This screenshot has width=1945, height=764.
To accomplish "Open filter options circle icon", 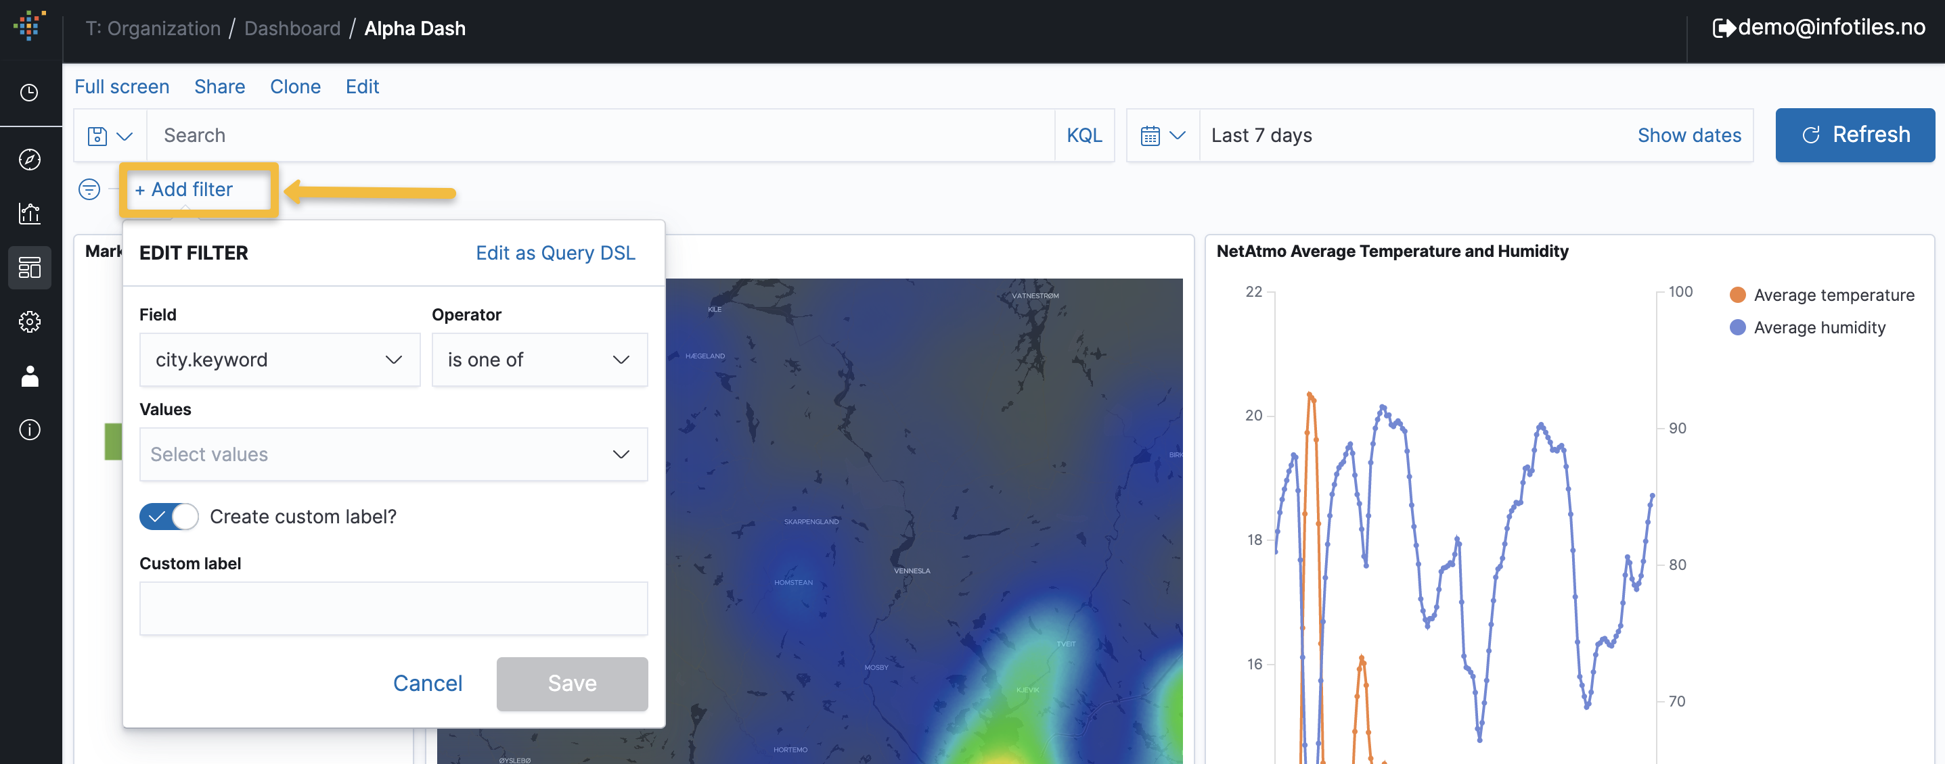I will [x=89, y=189].
